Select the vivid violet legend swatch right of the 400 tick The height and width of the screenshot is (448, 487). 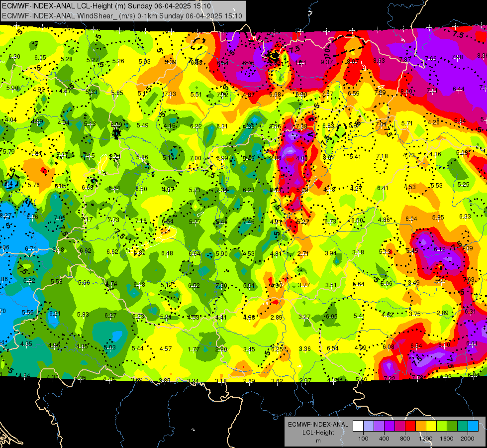(390, 426)
